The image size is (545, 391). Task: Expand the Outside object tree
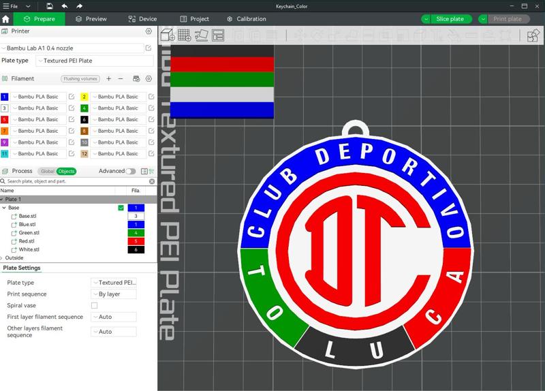coord(2,258)
